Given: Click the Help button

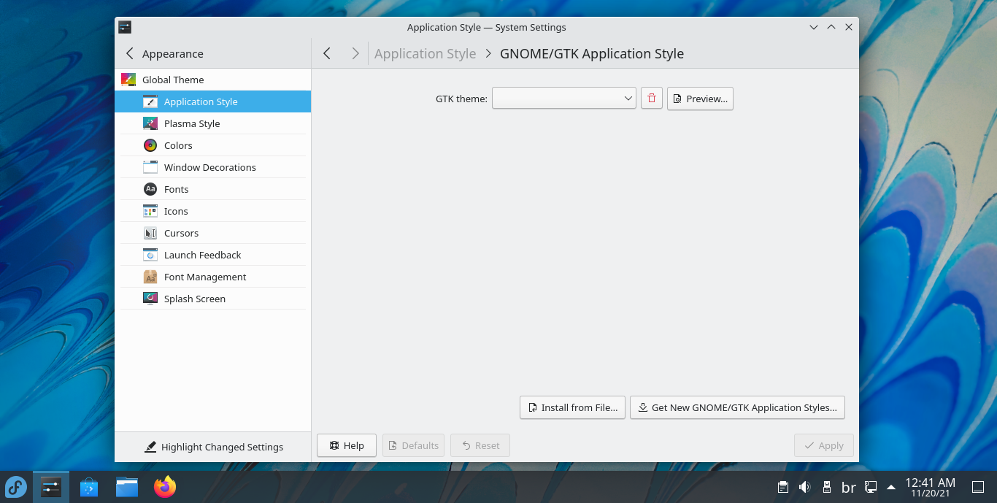Looking at the screenshot, I should tap(347, 445).
